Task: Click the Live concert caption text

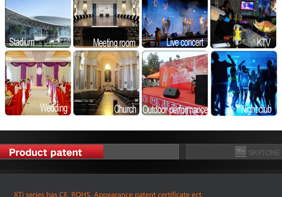Action: tap(185, 42)
